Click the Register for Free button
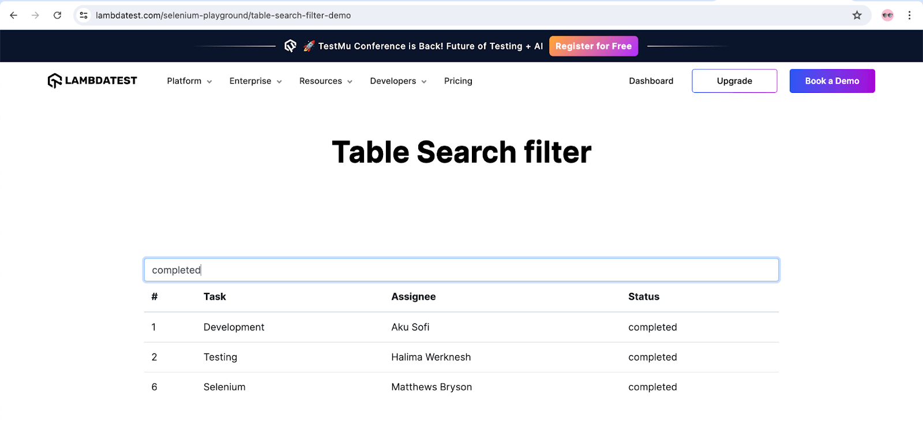 593,46
